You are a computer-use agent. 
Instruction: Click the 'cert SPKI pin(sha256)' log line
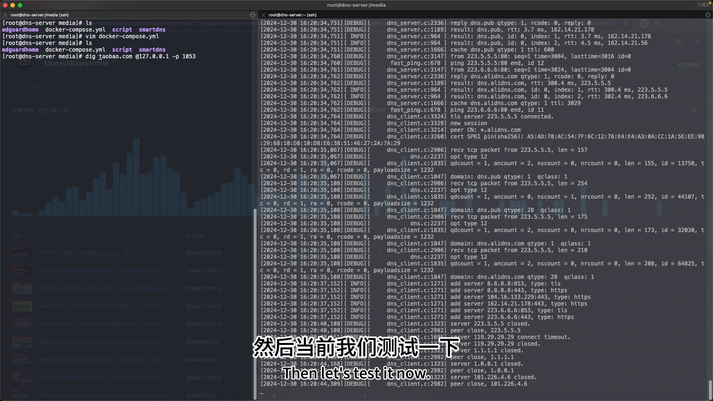(x=482, y=140)
